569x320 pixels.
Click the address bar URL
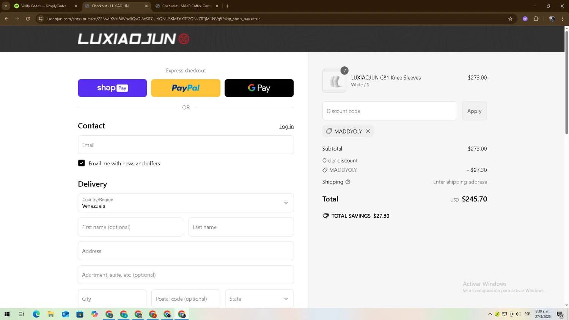pyautogui.click(x=153, y=19)
